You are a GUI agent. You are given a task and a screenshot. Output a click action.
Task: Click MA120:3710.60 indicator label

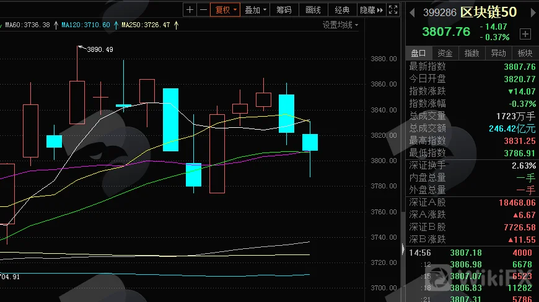tap(85, 25)
